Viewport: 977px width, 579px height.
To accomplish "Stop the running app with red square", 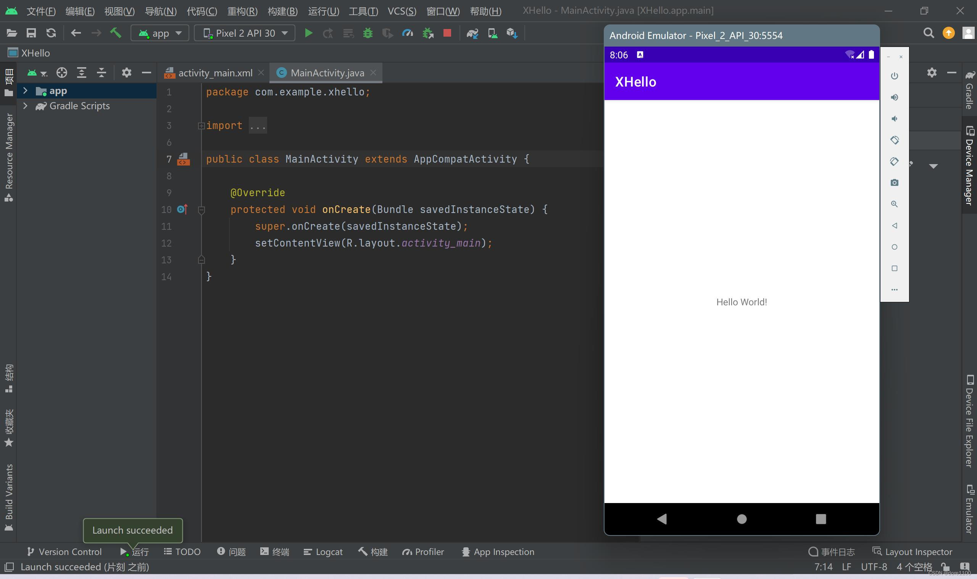I will 447,33.
